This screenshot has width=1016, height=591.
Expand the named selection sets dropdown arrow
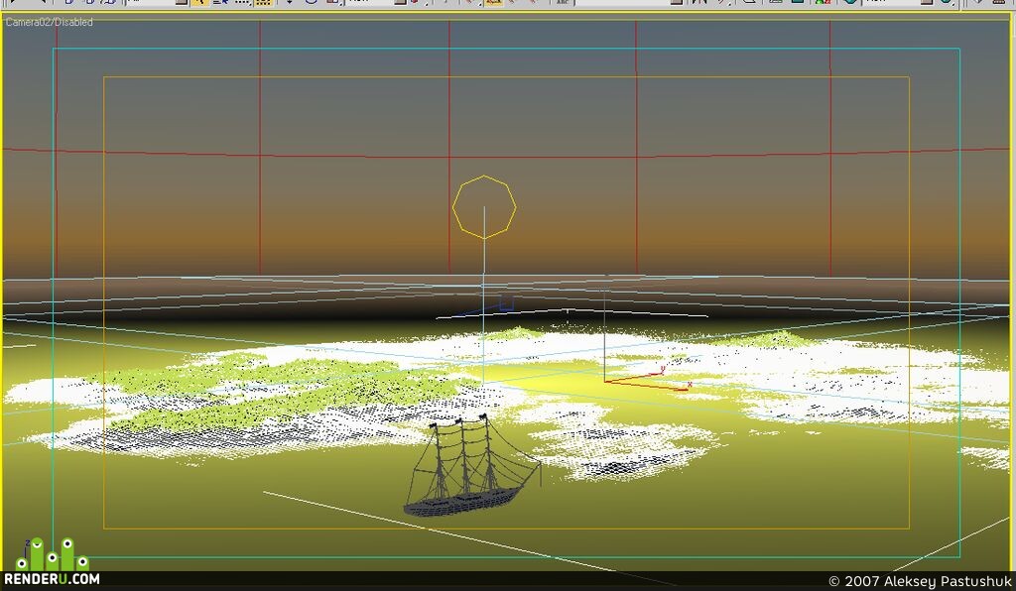[x=677, y=3]
